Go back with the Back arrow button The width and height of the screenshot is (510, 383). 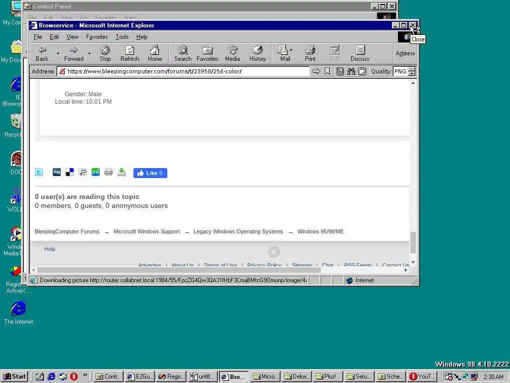coord(42,53)
